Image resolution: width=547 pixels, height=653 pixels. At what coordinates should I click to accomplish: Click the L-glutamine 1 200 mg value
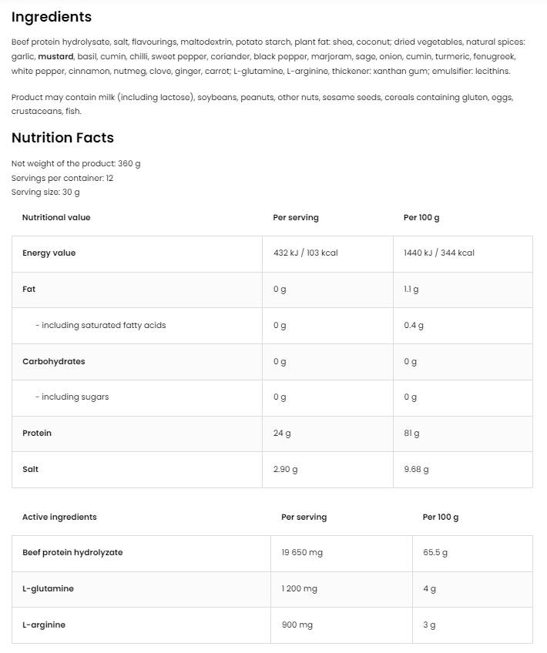[299, 589]
